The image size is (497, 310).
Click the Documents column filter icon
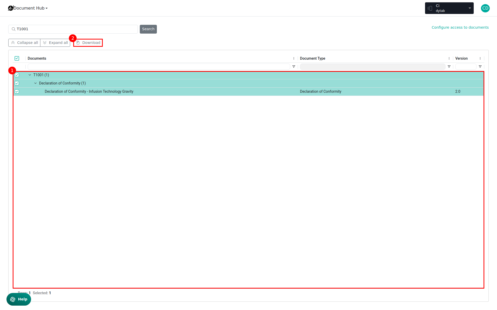point(294,67)
